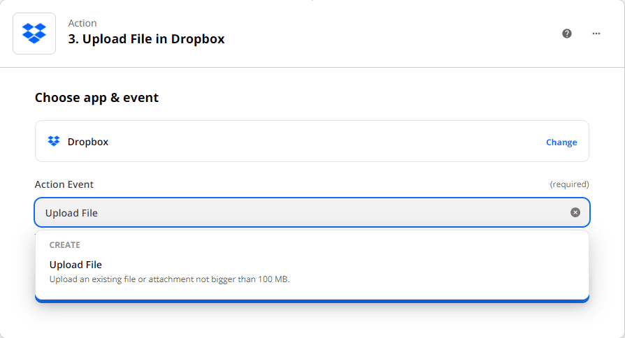The height and width of the screenshot is (338, 625).
Task: Open the help question mark icon
Action: [x=567, y=34]
